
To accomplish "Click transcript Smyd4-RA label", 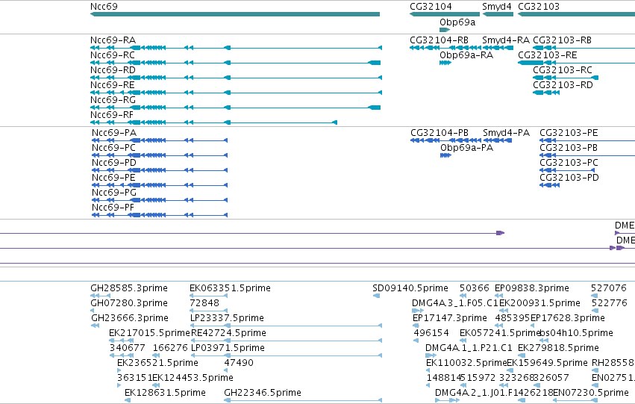I will tap(506, 40).
